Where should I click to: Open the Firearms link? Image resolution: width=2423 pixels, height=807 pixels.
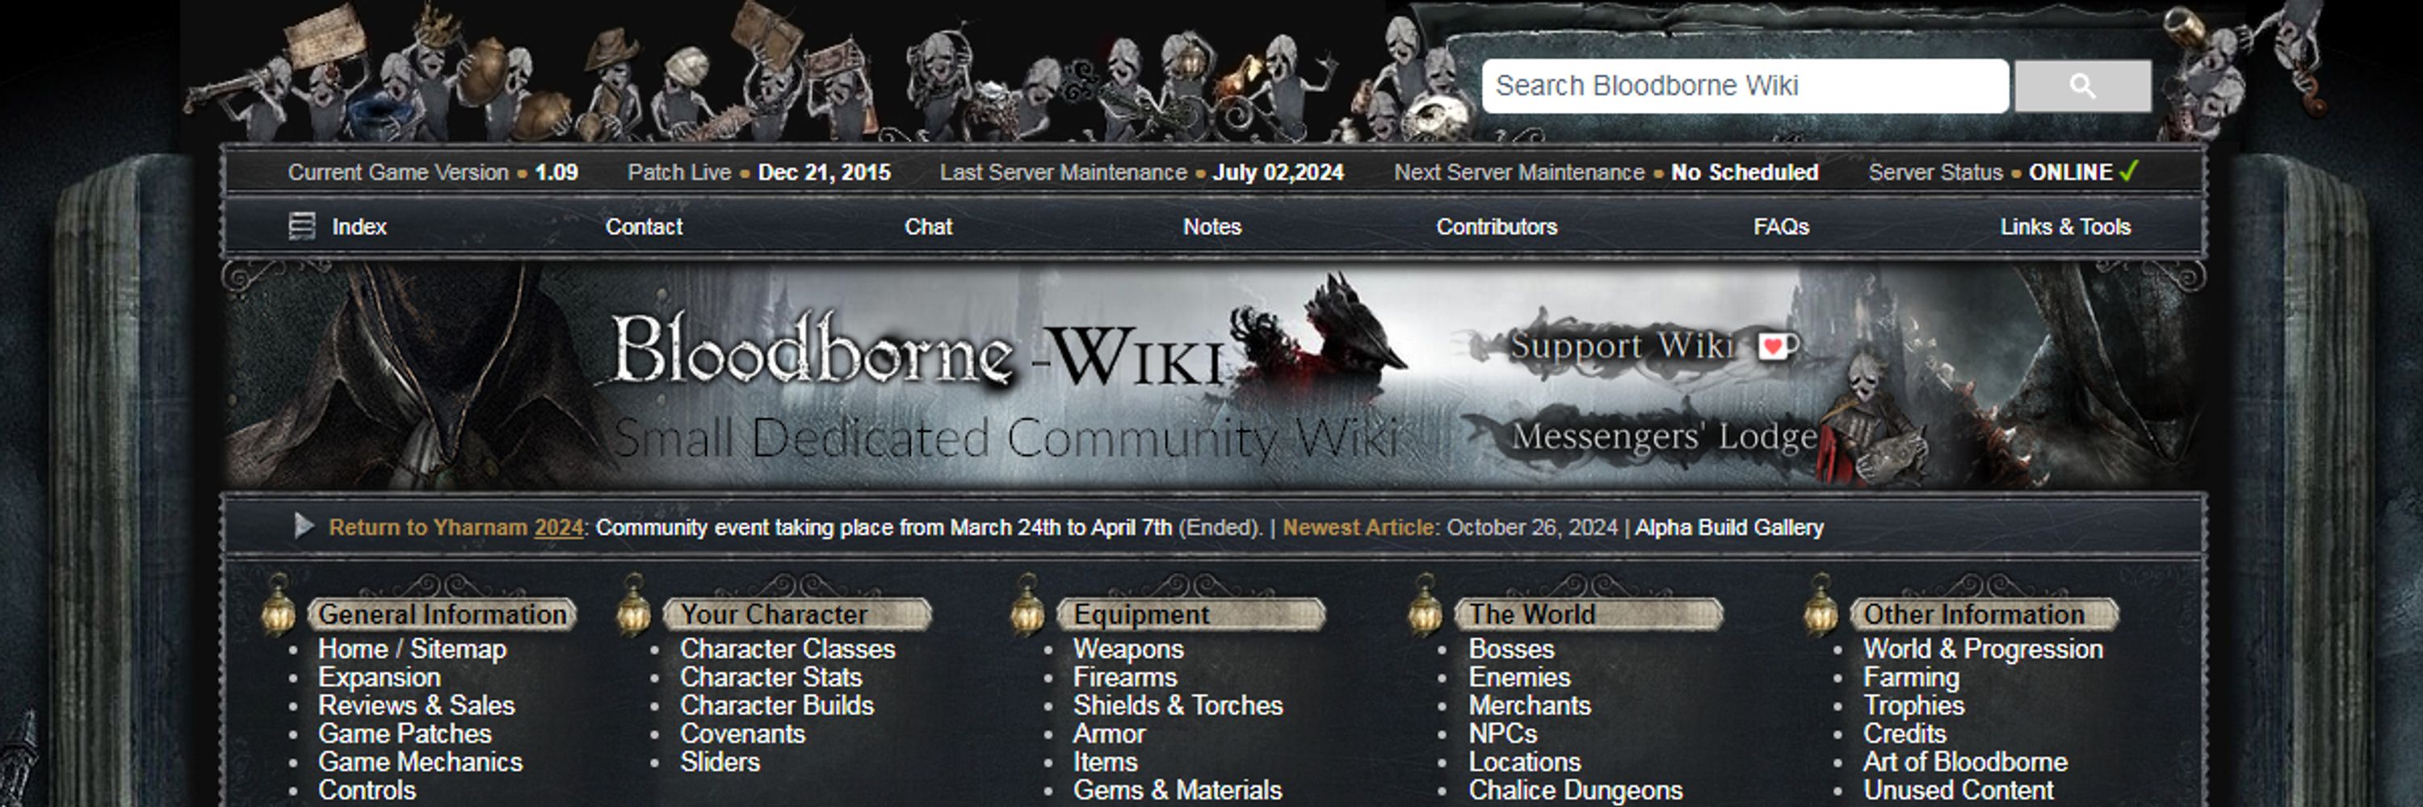coord(1125,677)
